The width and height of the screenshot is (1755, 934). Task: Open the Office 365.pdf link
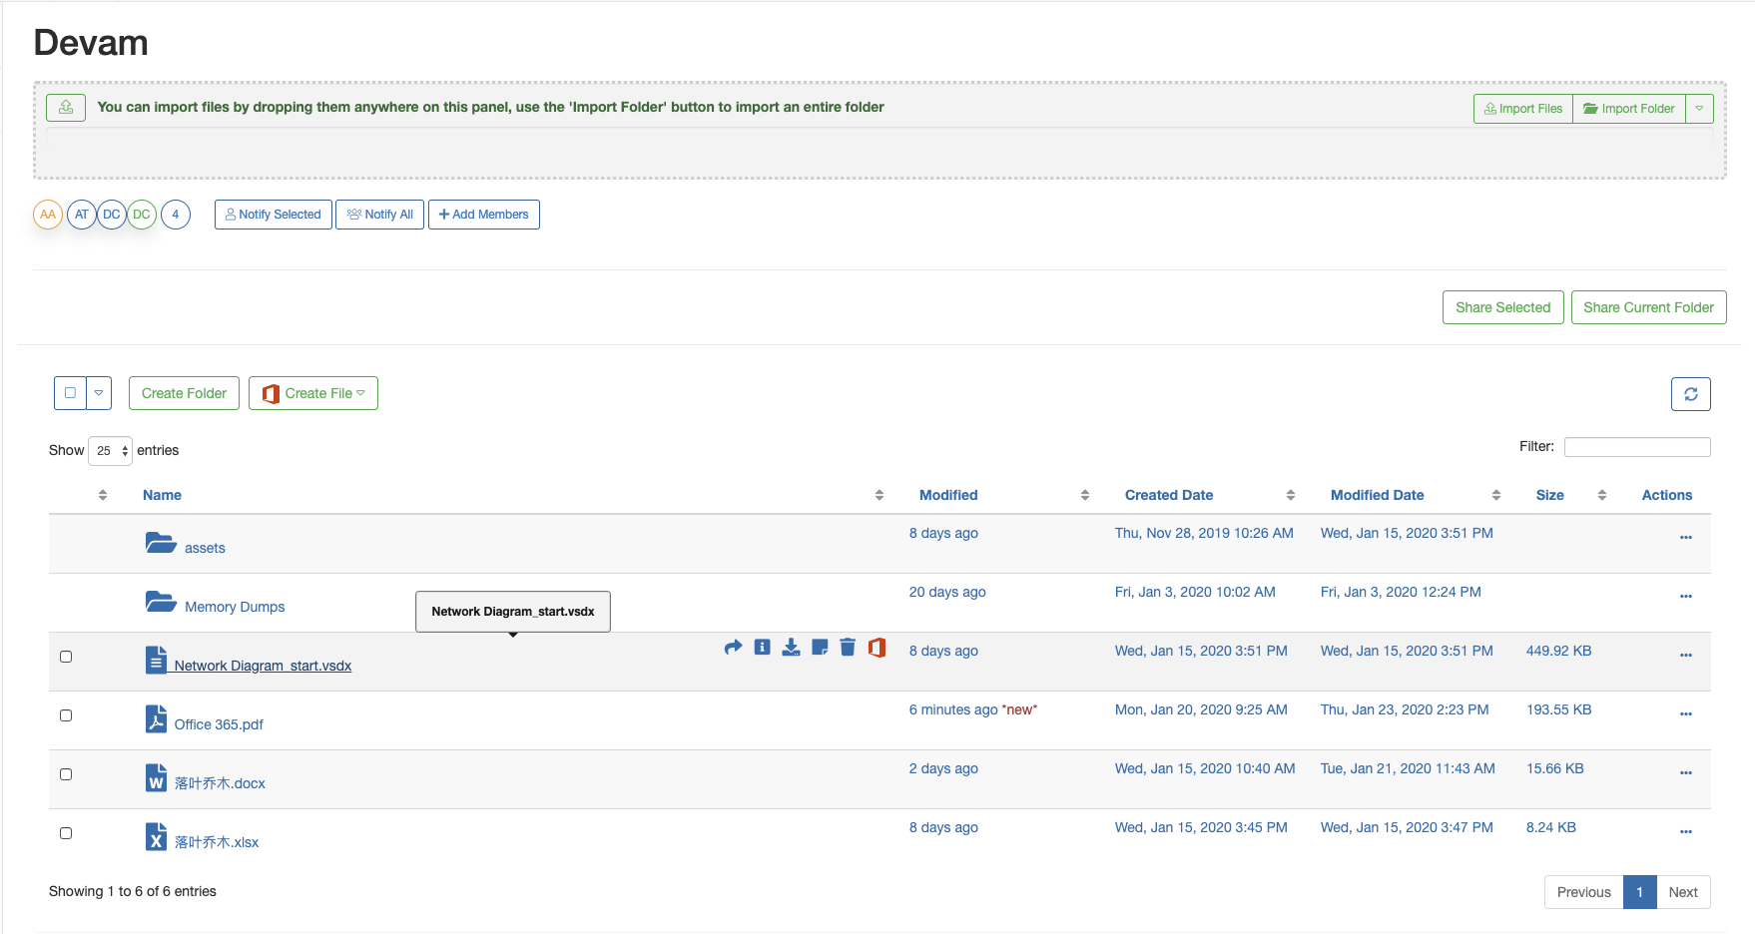pyautogui.click(x=219, y=724)
